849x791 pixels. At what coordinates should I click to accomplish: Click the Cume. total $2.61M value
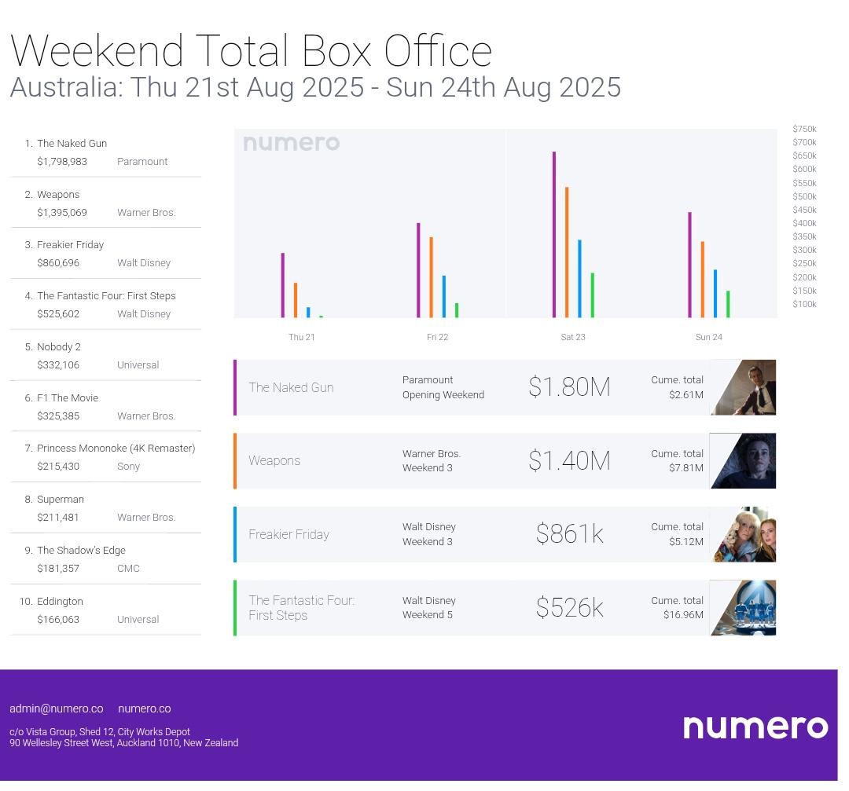tap(686, 395)
